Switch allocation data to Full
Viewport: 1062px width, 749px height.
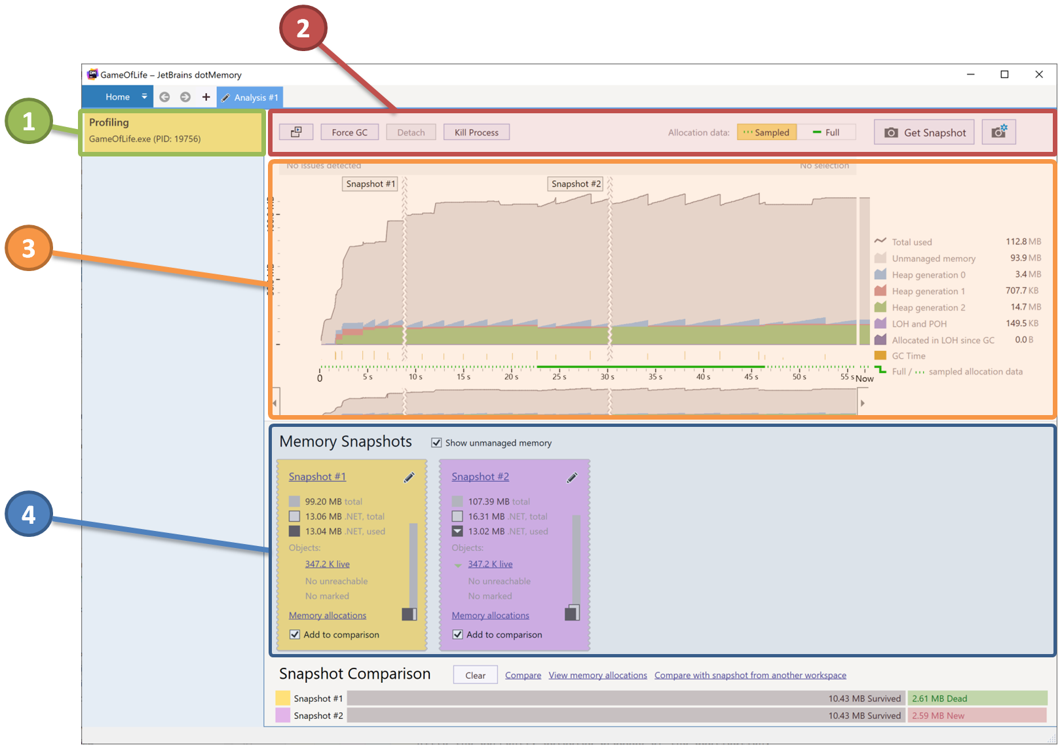[x=826, y=132]
